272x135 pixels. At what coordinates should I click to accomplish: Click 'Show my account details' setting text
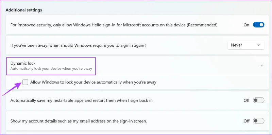pyautogui.click(x=79, y=121)
